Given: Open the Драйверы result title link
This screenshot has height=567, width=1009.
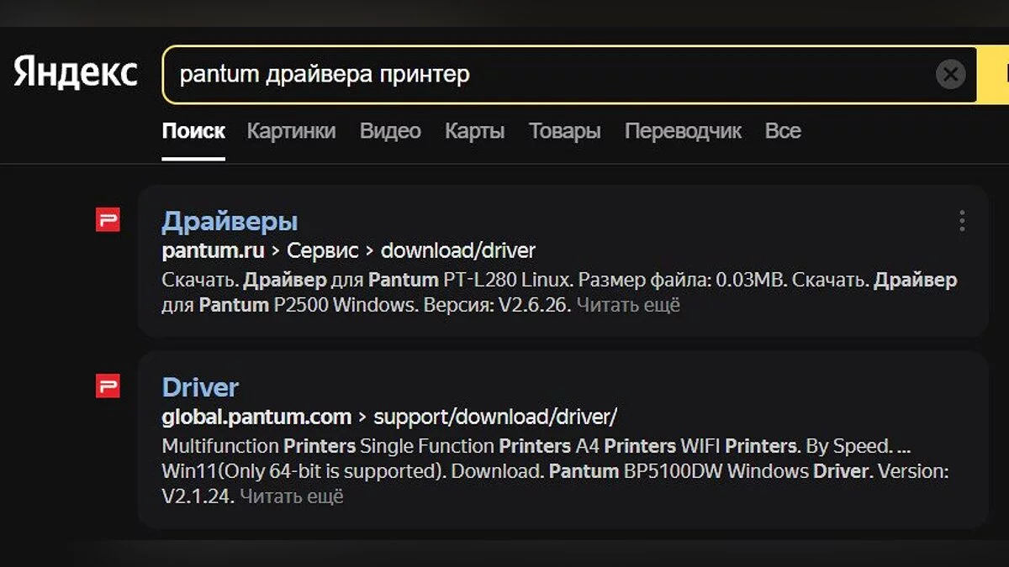Looking at the screenshot, I should point(230,222).
